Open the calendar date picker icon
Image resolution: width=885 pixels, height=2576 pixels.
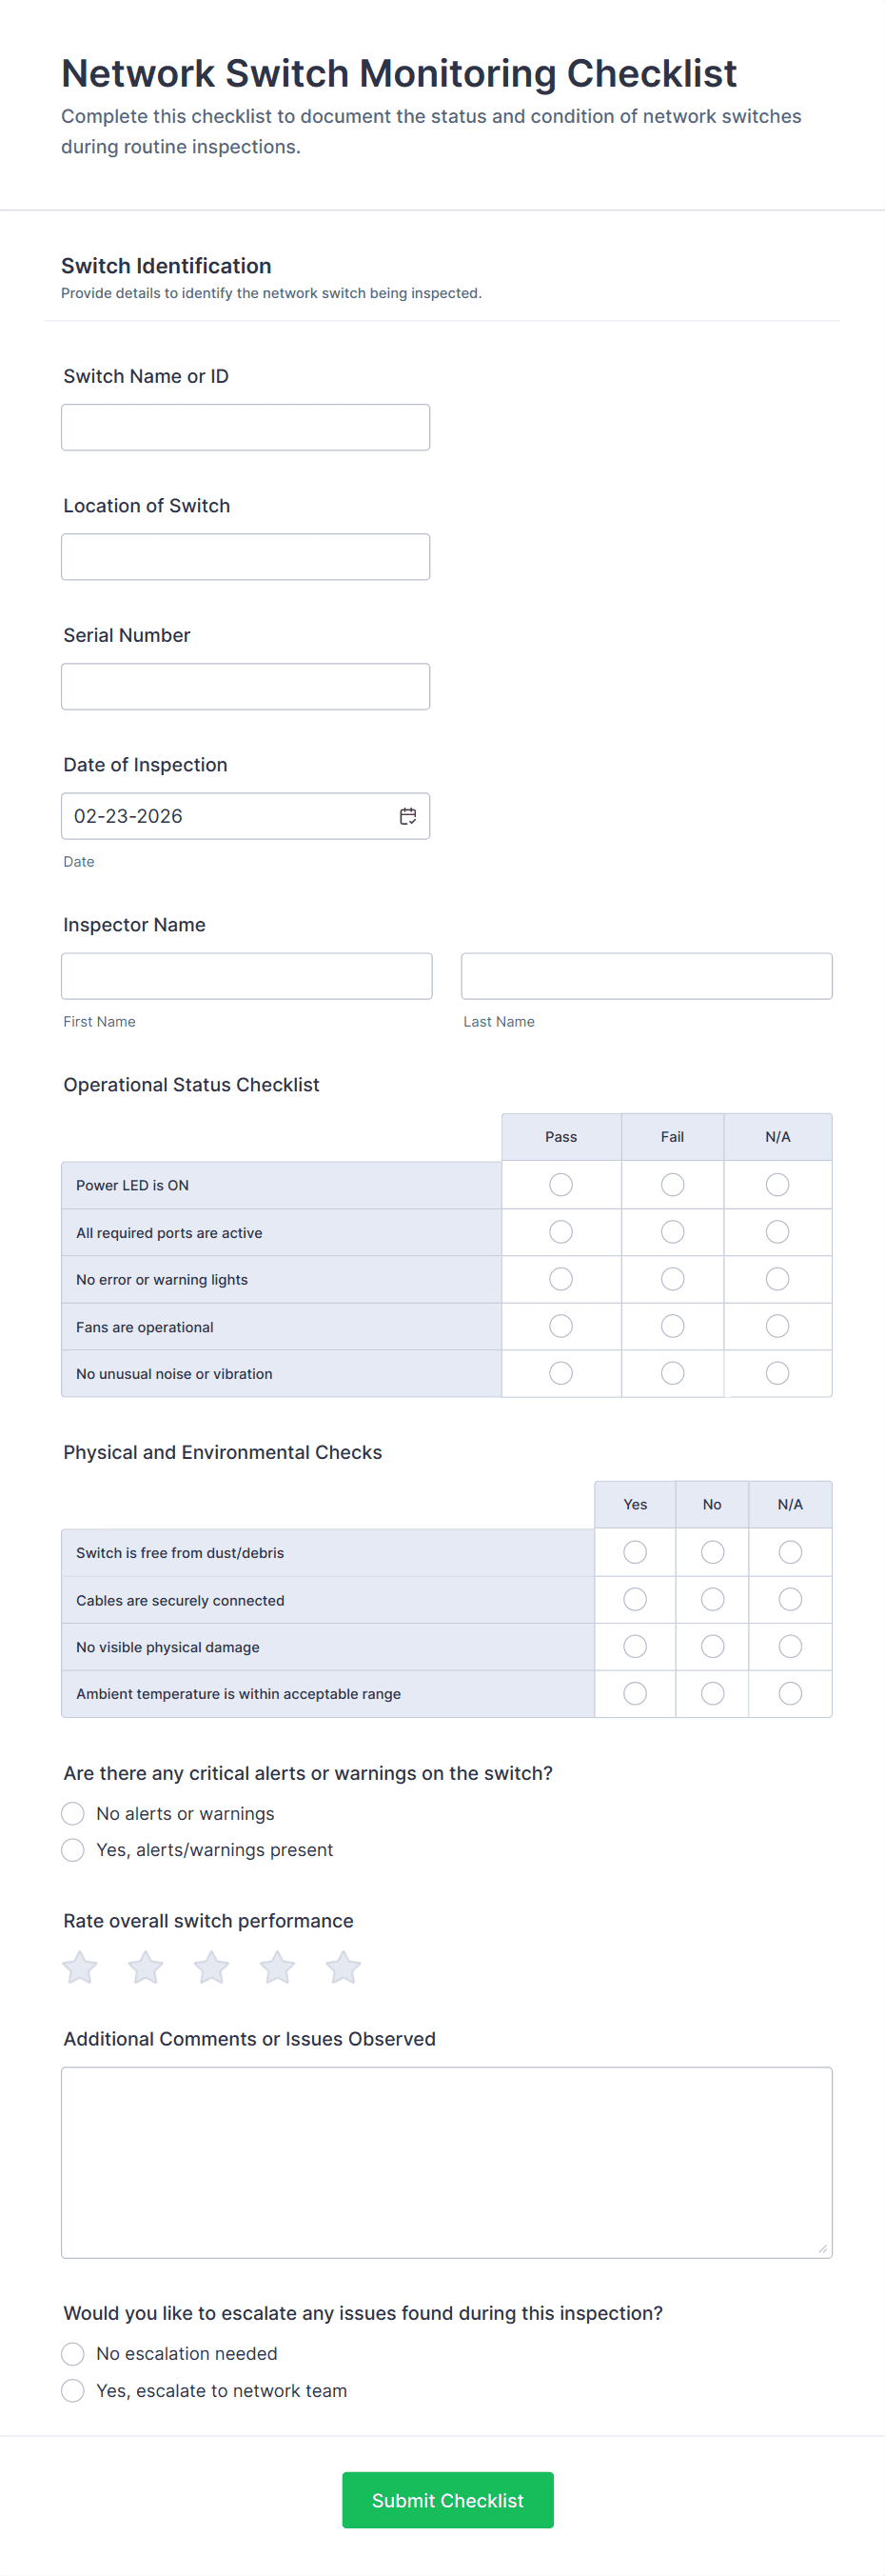click(407, 816)
